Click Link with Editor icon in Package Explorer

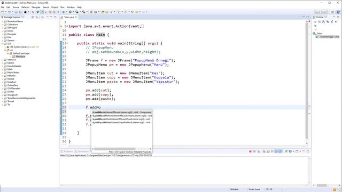click(x=37, y=17)
